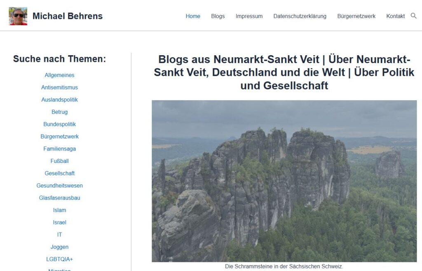422x271 pixels.
Task: Click caption 'Die Schrammsteine in der Sächsischen Schweiz.'
Action: pyautogui.click(x=284, y=266)
